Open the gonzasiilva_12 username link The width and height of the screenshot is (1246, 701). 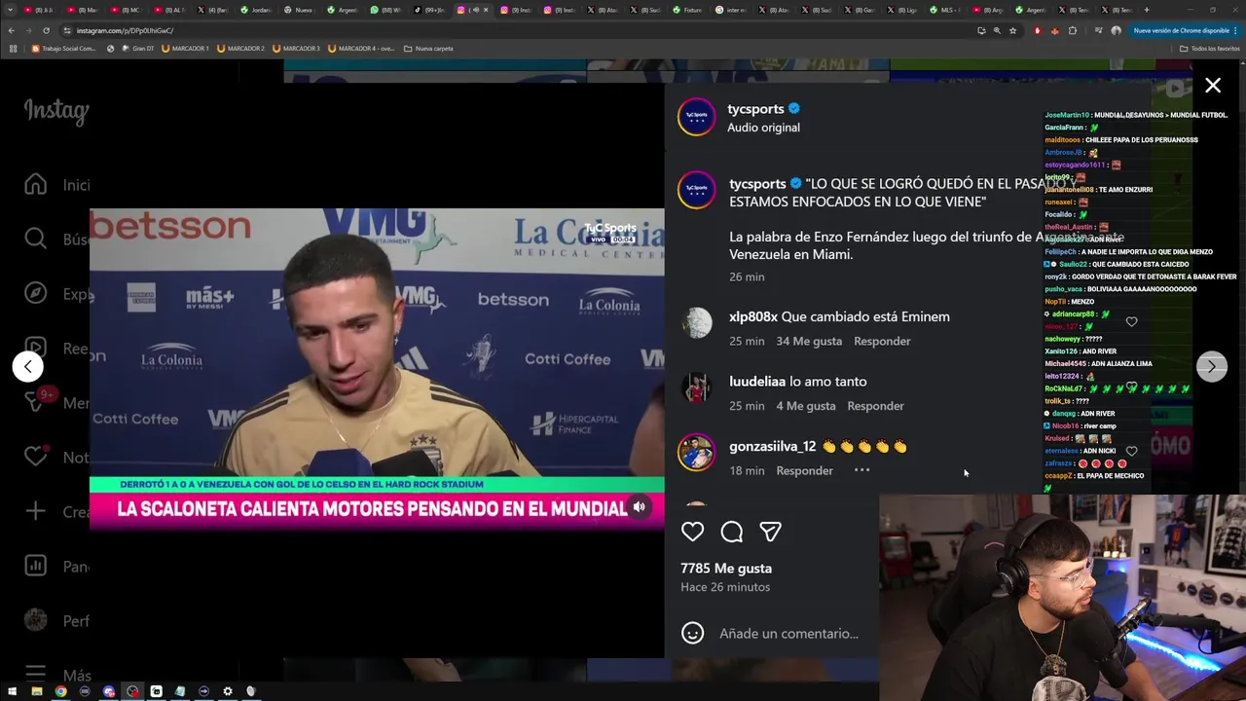tap(772, 446)
